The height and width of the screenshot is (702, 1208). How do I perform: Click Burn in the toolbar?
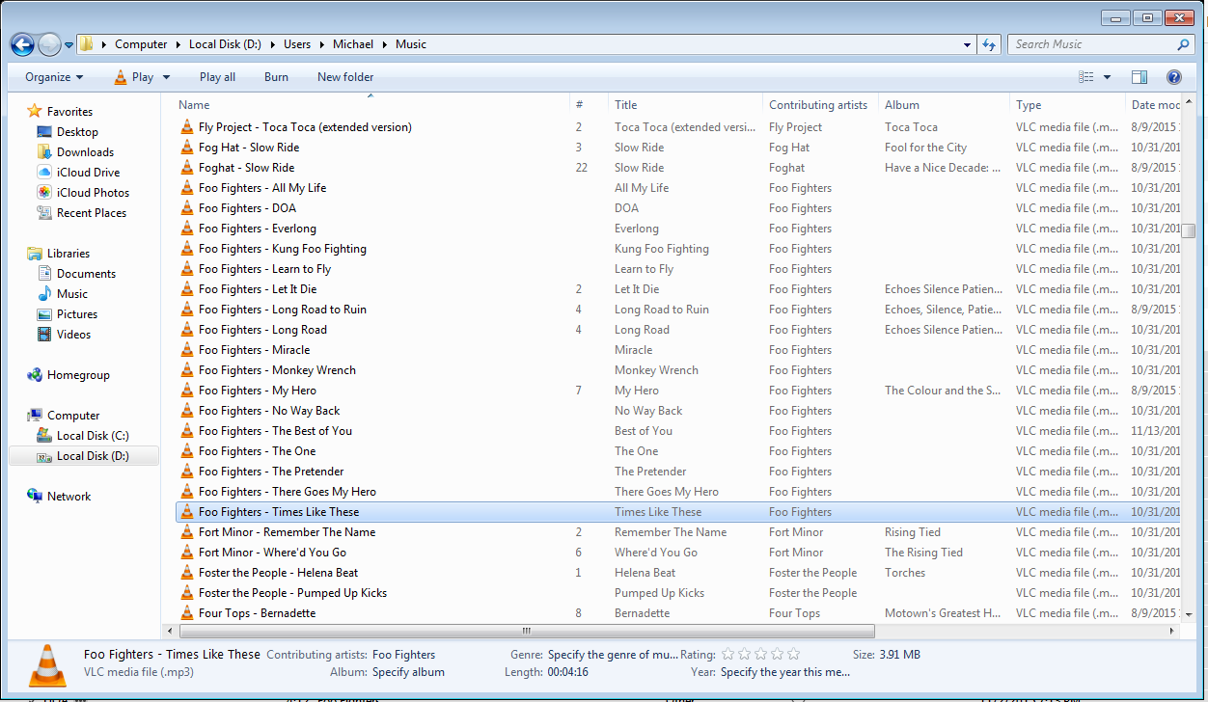pyautogui.click(x=276, y=77)
